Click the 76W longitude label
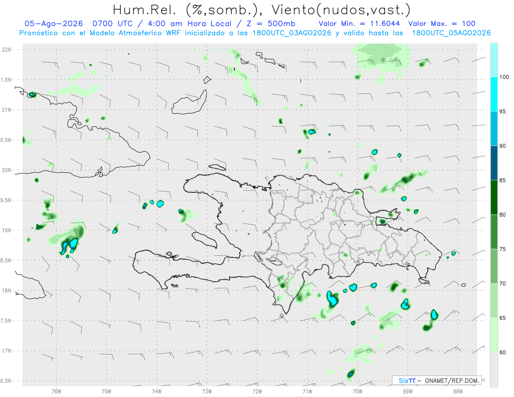The width and height of the screenshot is (514, 397). (56, 391)
